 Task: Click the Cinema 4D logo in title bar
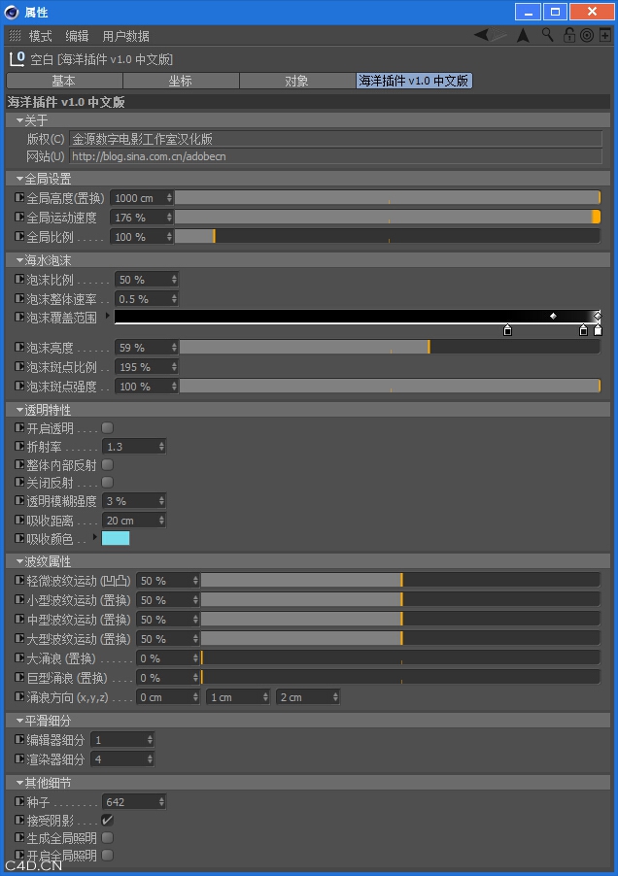click(12, 12)
